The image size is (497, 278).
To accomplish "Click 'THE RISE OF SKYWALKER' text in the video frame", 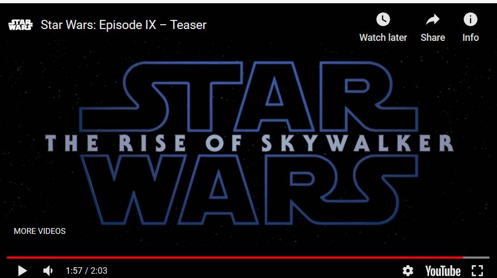I will point(250,143).
